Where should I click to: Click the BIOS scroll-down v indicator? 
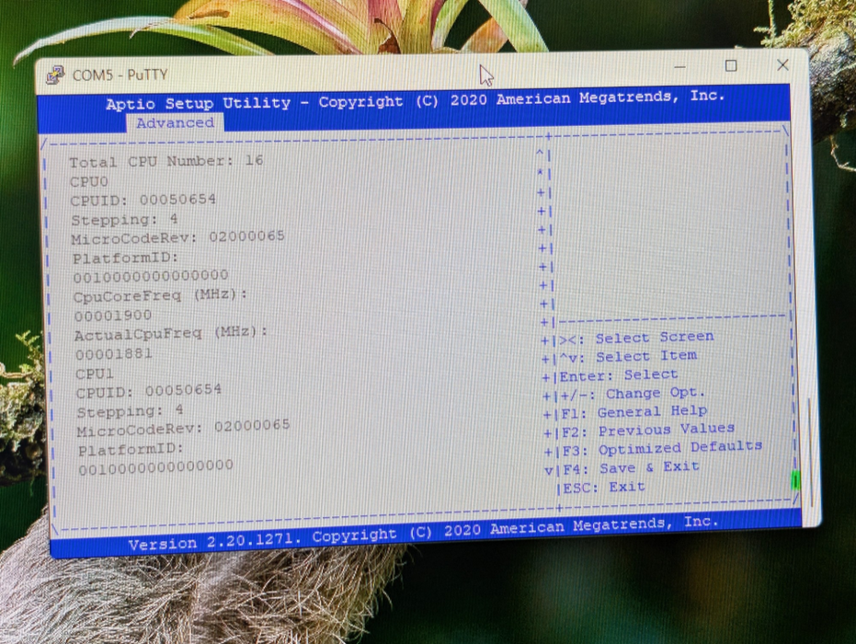549,469
